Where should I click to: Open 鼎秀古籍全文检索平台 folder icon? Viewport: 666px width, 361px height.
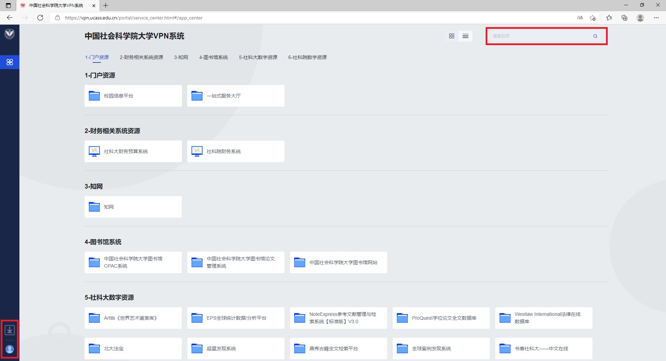300,349
